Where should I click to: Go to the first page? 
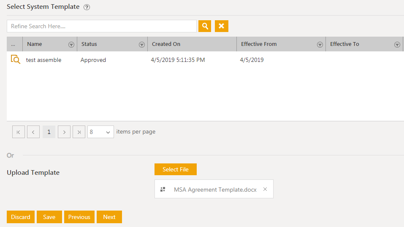pyautogui.click(x=19, y=132)
